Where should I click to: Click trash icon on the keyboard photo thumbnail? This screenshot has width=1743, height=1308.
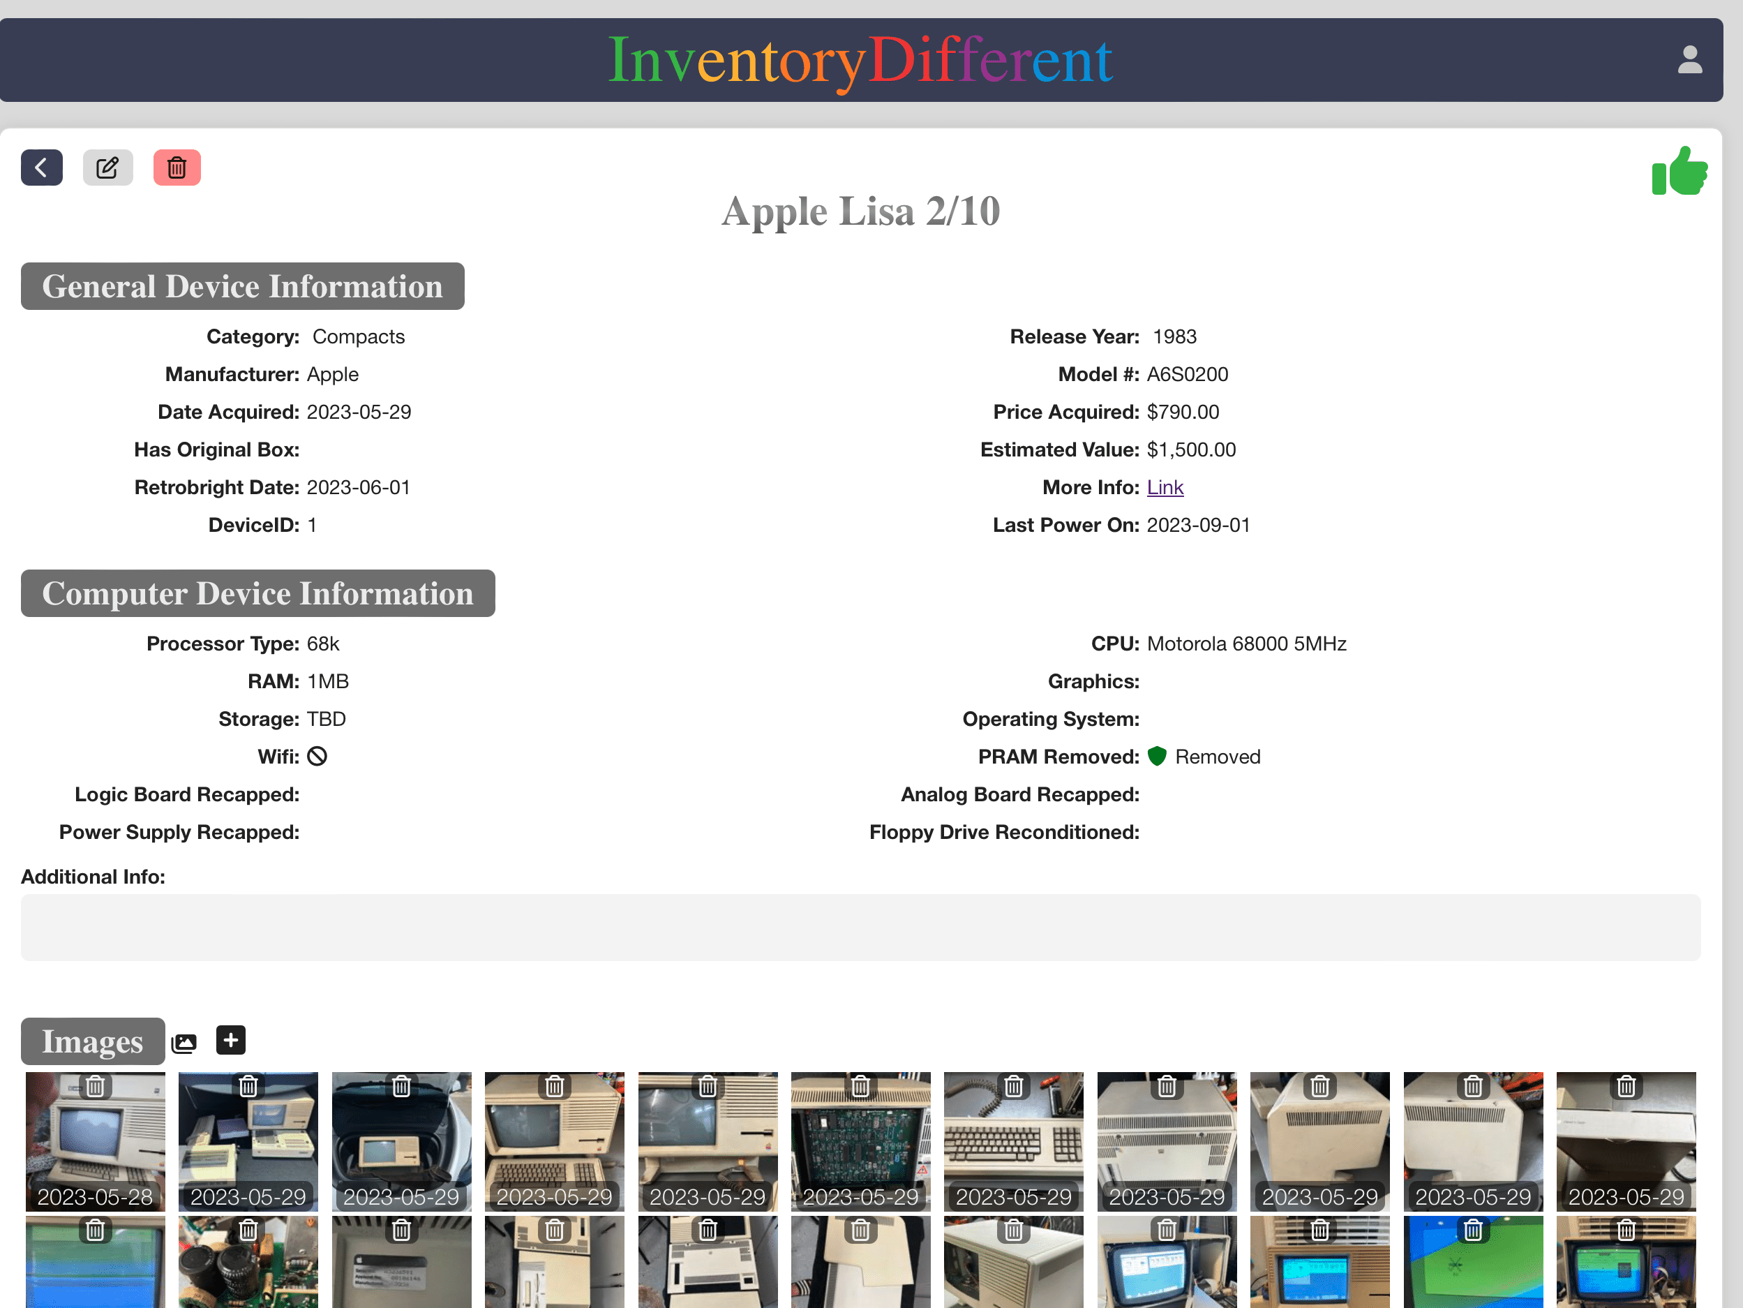point(1013,1087)
